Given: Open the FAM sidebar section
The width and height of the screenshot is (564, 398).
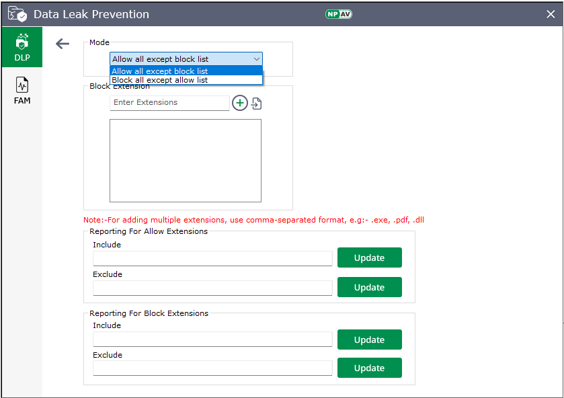Looking at the screenshot, I should (x=22, y=90).
